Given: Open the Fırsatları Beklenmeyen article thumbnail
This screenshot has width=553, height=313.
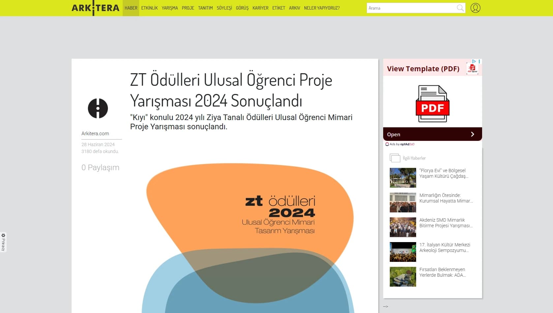Looking at the screenshot, I should click(x=403, y=277).
